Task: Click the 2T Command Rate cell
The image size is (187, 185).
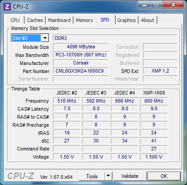Action: tap(154, 149)
